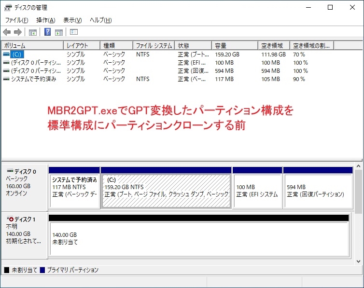Click drive icon of EFI 100 MB volume
364x288 pixels.
pos(6,63)
